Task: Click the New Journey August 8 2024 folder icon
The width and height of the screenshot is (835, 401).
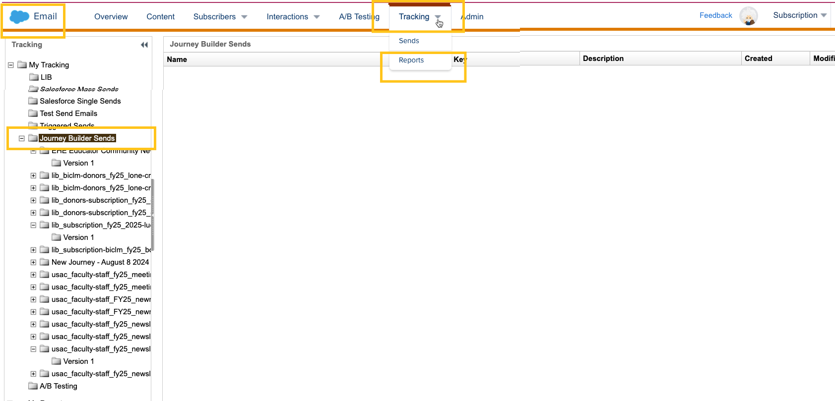Action: point(45,262)
